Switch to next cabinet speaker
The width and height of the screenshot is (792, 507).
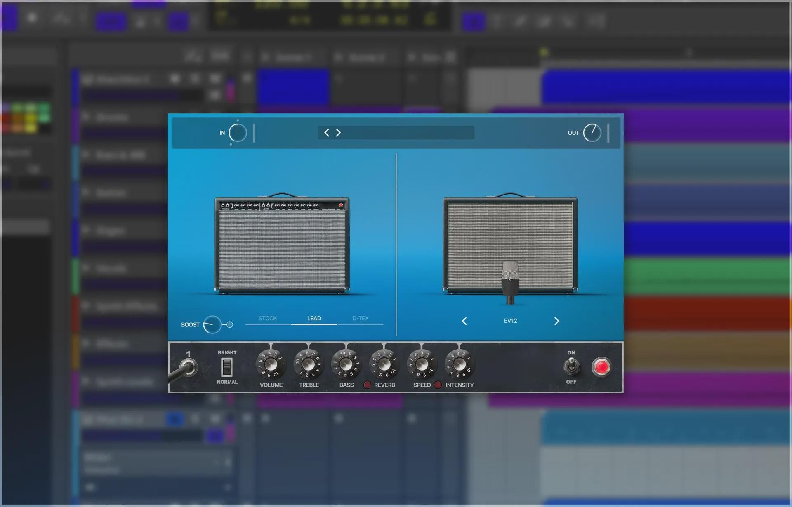point(556,321)
